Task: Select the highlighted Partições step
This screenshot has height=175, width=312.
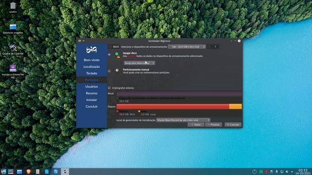Action: [92, 80]
